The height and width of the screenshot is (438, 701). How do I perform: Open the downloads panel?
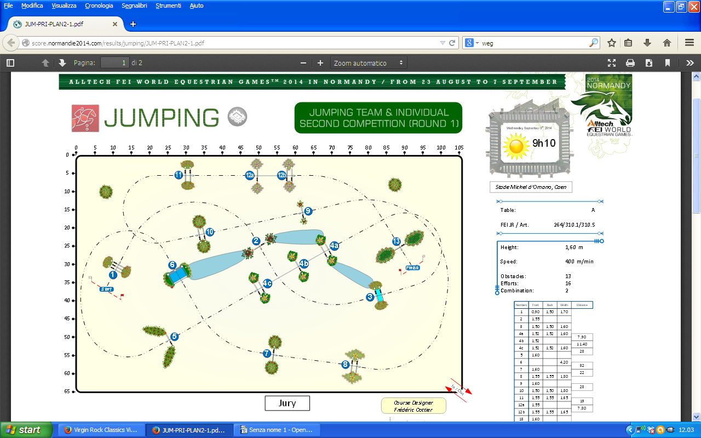click(x=647, y=43)
